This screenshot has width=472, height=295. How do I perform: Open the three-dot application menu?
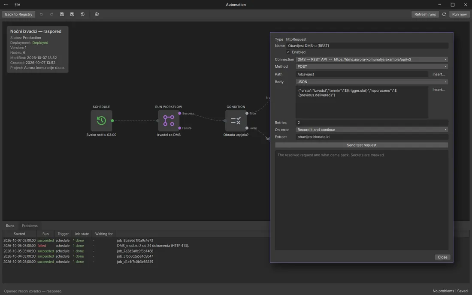coord(6,5)
